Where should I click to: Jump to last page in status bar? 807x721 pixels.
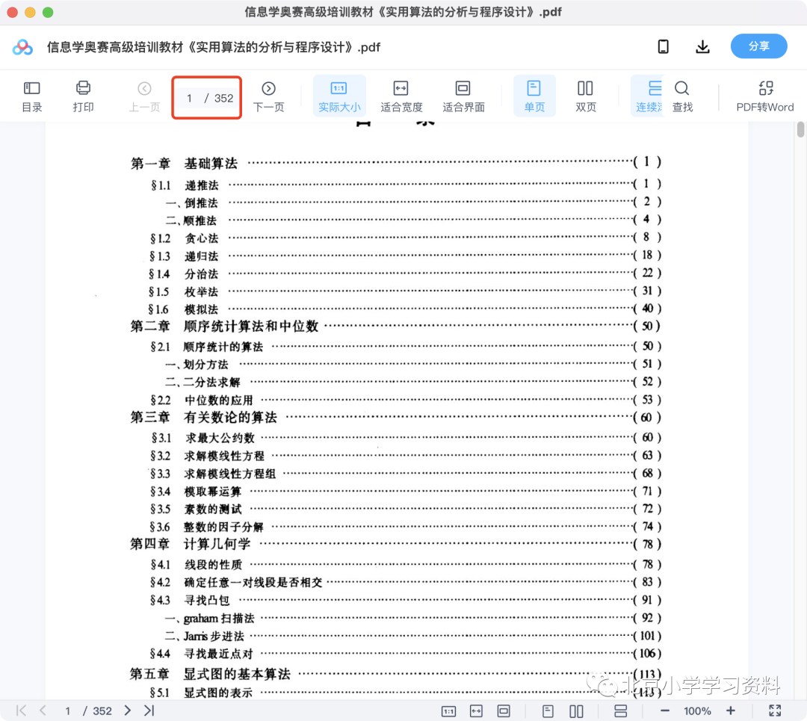coord(149,711)
